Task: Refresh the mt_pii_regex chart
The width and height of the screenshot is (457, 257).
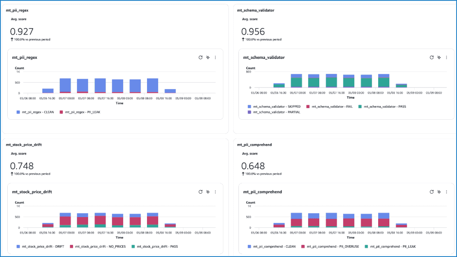Action: coord(201,57)
